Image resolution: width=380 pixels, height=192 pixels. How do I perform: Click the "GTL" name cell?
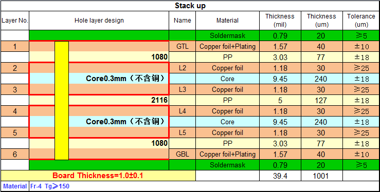click(182, 46)
